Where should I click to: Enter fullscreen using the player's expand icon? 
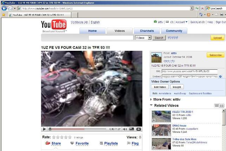[x=139, y=129]
